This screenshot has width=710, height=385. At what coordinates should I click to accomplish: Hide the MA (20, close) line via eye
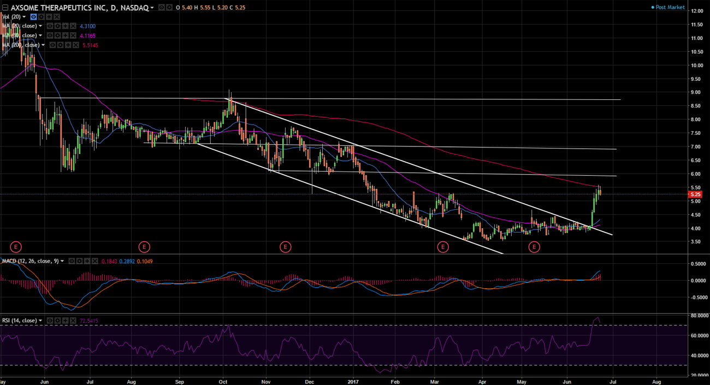50,26
